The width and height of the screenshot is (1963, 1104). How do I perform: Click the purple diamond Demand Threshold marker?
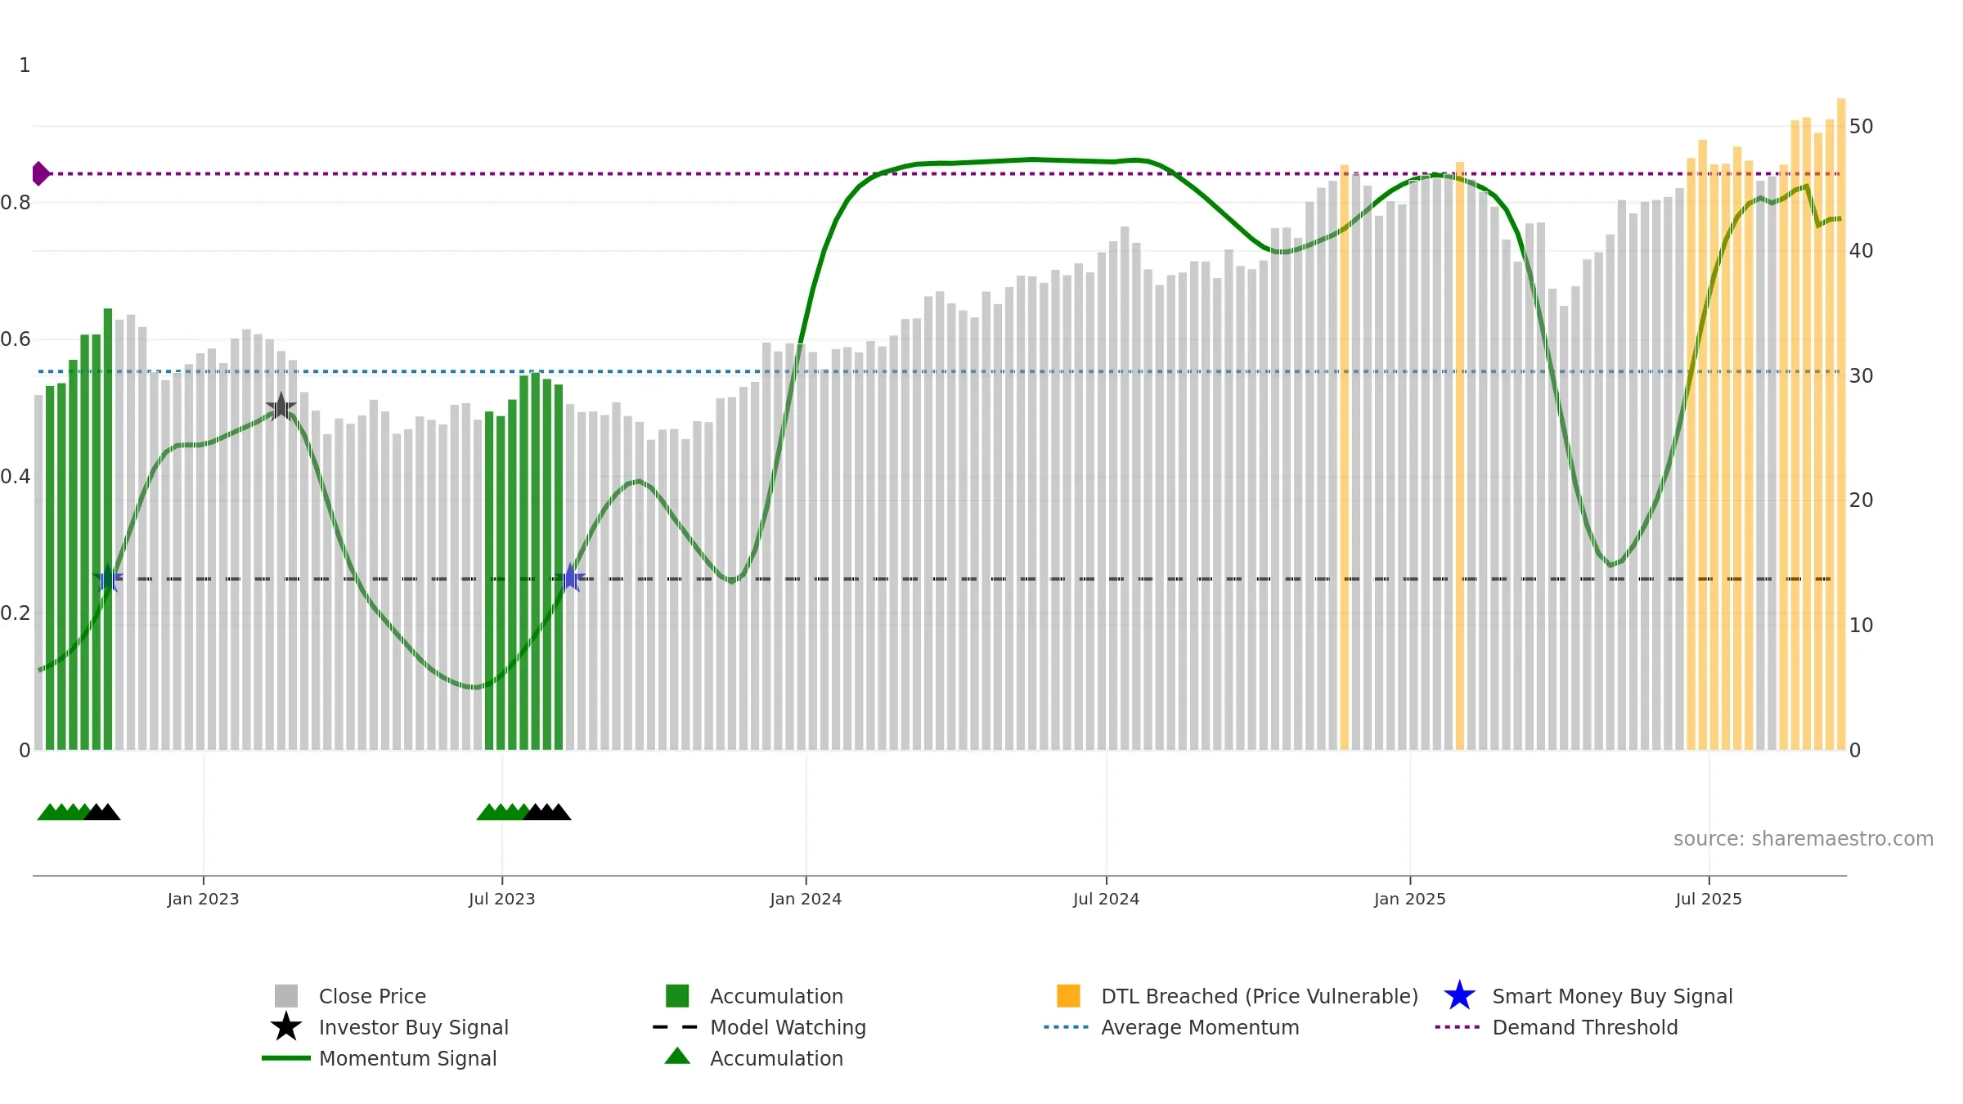40,173
